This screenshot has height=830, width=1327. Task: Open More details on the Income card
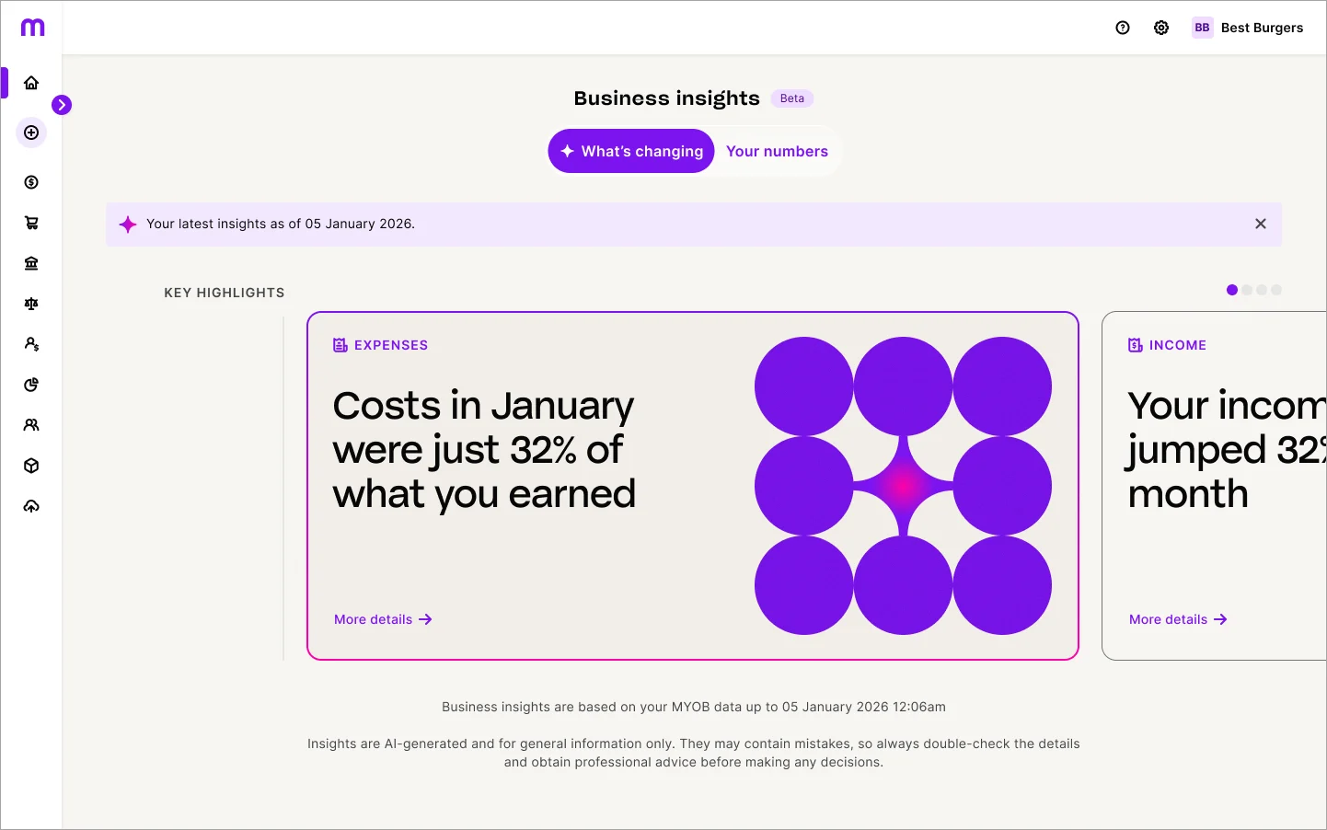(1177, 619)
